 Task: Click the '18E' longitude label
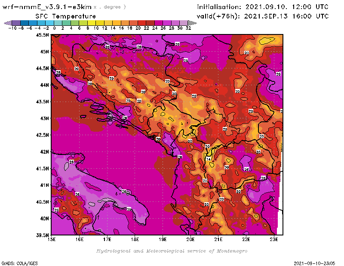[x=135, y=239]
